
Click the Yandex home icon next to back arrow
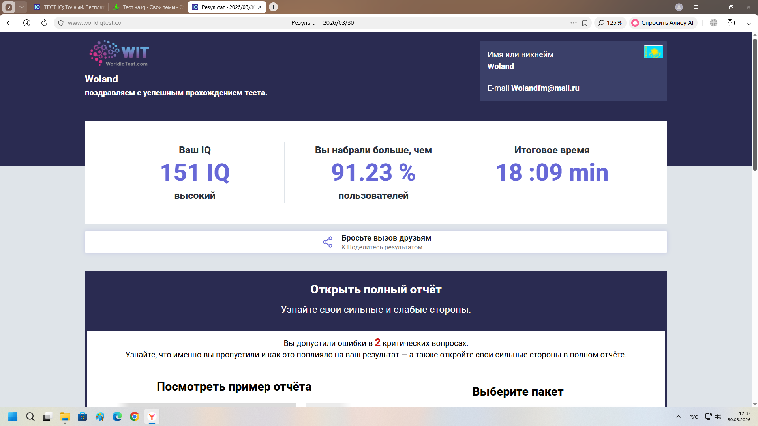pyautogui.click(x=27, y=23)
